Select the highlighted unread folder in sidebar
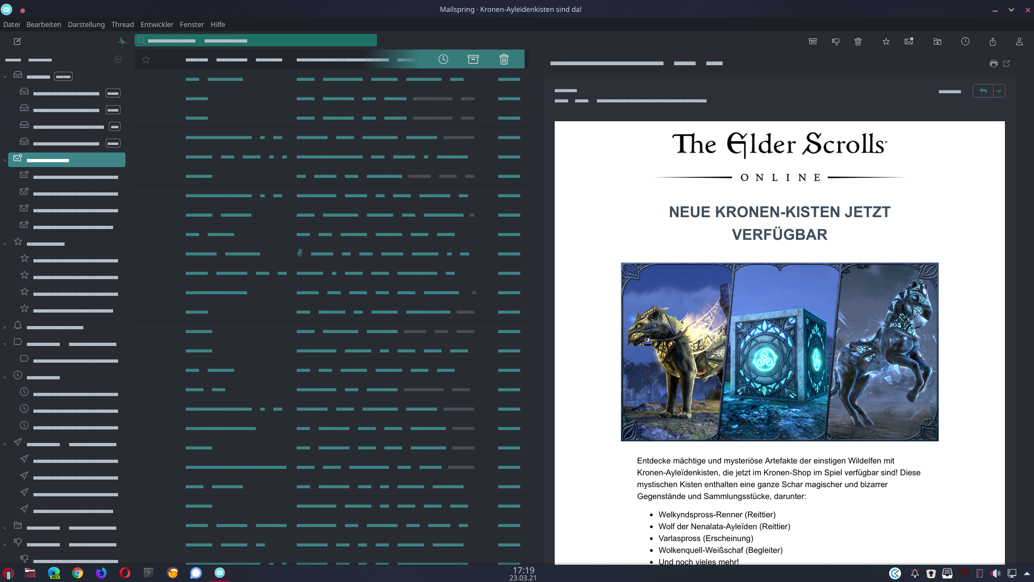The width and height of the screenshot is (1034, 582). tap(67, 160)
